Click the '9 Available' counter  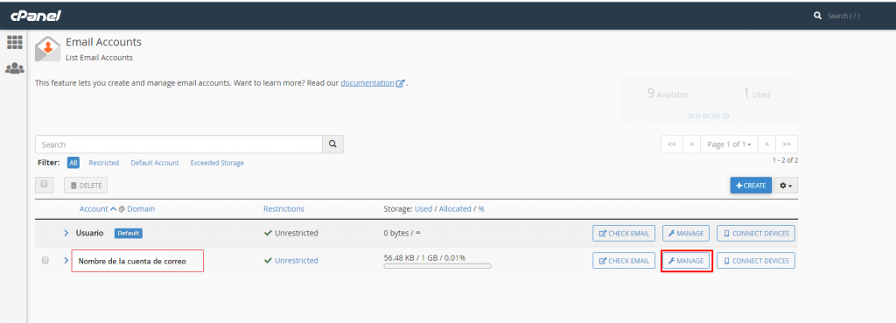[668, 94]
